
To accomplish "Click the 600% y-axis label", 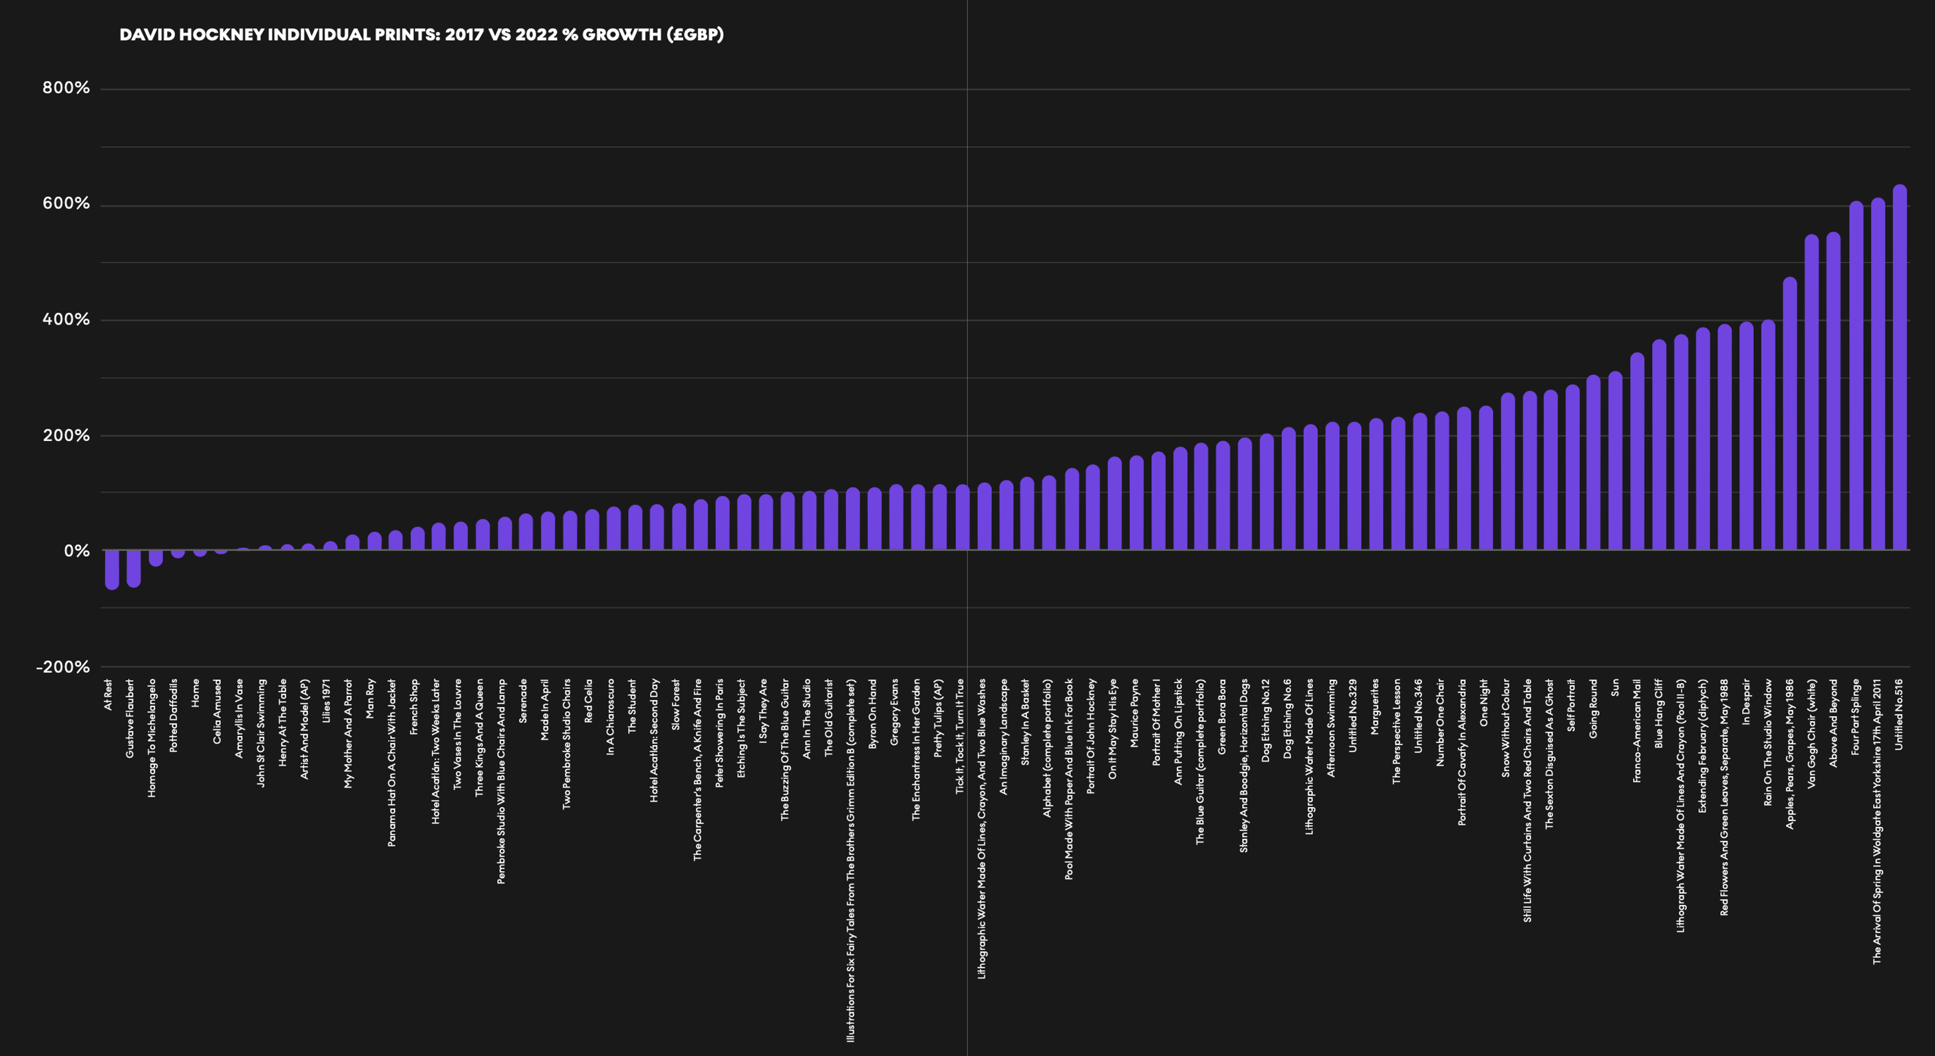I will pyautogui.click(x=66, y=204).
